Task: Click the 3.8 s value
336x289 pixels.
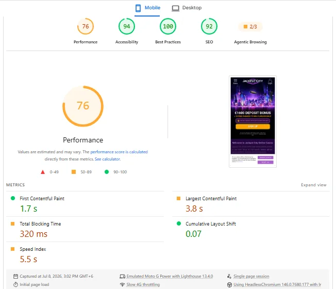Action: point(194,209)
